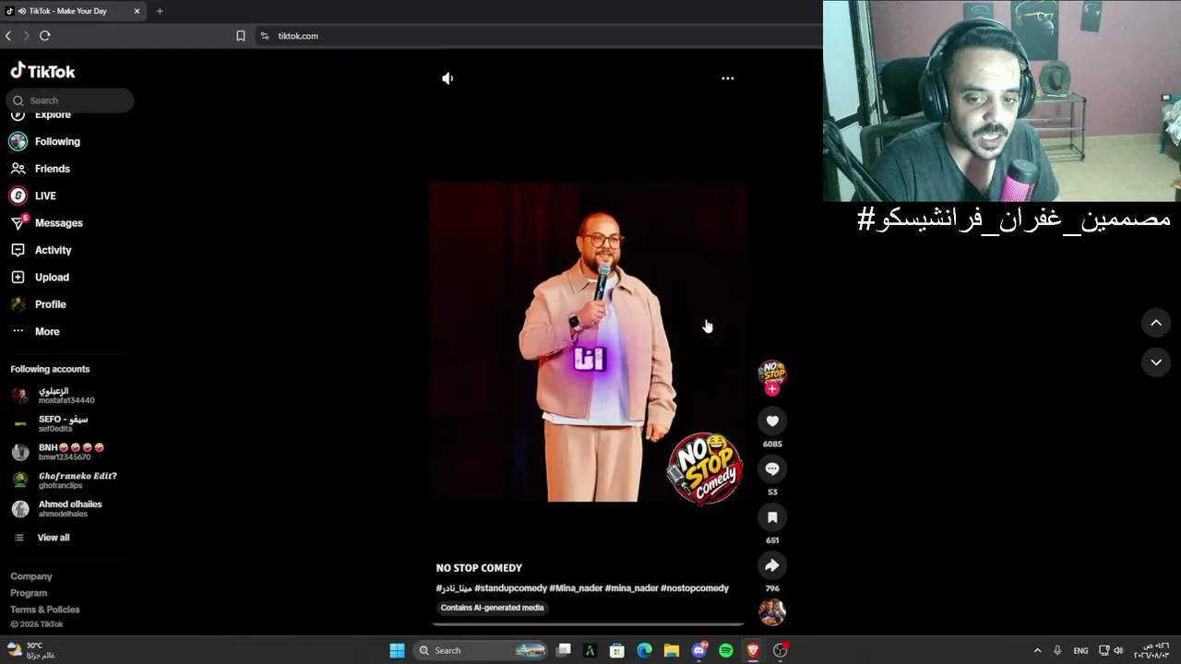Screen dimensions: 1181x664
Task: Focus the TikTok search field
Action: click(70, 101)
